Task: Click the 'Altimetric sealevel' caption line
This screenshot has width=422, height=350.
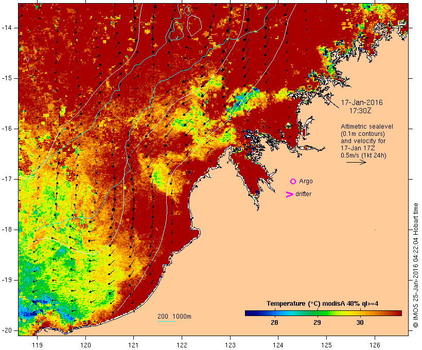Action: tap(367, 127)
